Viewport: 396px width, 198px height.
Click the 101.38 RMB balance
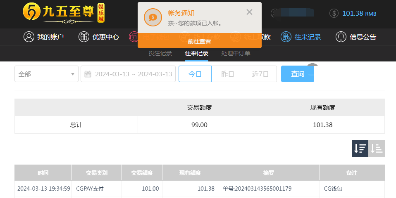click(359, 13)
